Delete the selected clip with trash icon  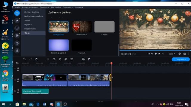pos(36,59)
